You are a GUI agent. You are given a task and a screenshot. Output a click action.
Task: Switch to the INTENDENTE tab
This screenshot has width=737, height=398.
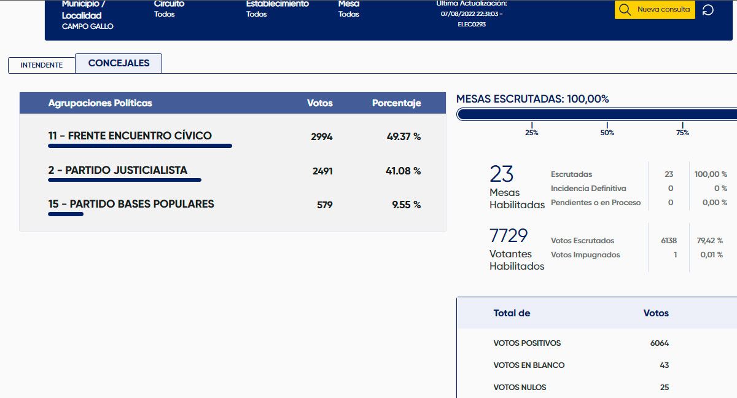coord(41,64)
